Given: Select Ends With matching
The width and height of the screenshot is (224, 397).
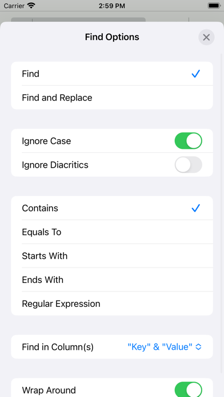Looking at the screenshot, I should 112,279.
